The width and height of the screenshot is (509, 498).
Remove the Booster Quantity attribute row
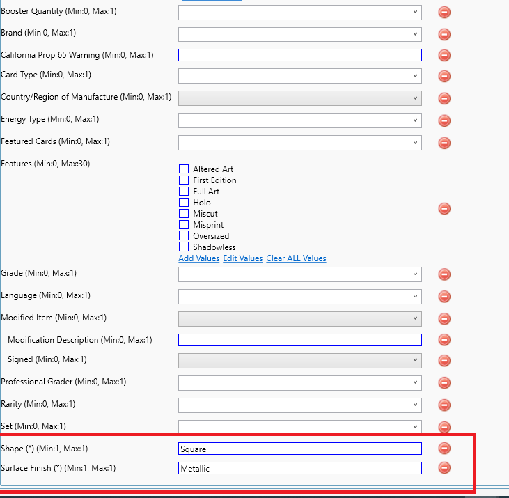[444, 13]
